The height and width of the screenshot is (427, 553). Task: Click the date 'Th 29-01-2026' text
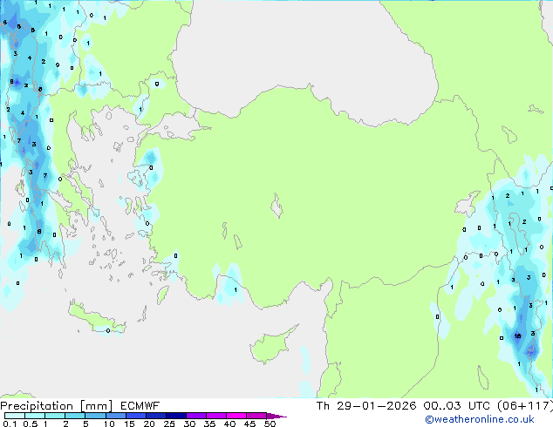366,406
